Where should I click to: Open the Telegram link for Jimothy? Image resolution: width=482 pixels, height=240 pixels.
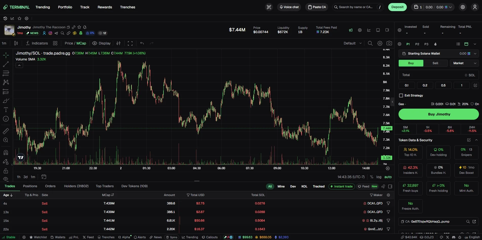click(56, 33)
